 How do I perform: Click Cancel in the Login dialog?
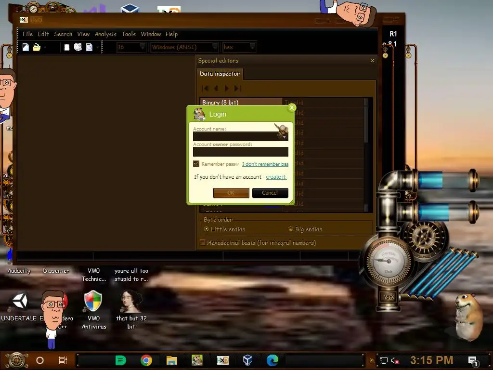tap(270, 193)
